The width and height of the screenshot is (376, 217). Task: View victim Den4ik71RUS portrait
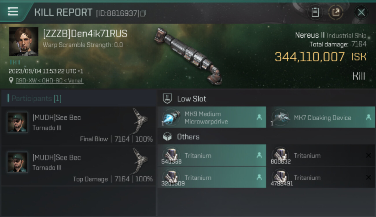point(24,41)
